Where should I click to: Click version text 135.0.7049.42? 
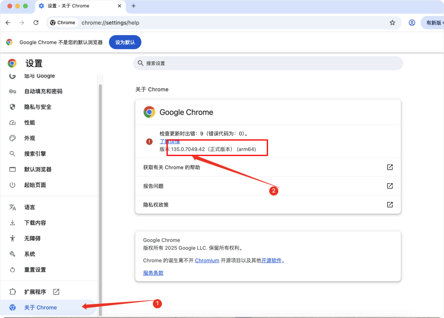click(188, 149)
